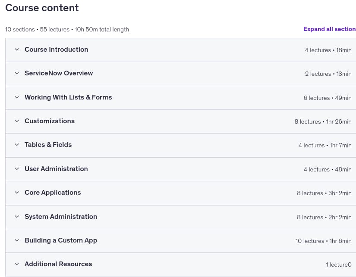Expand the Customizations section chevron
Screen dimensions: 356x277
point(17,121)
